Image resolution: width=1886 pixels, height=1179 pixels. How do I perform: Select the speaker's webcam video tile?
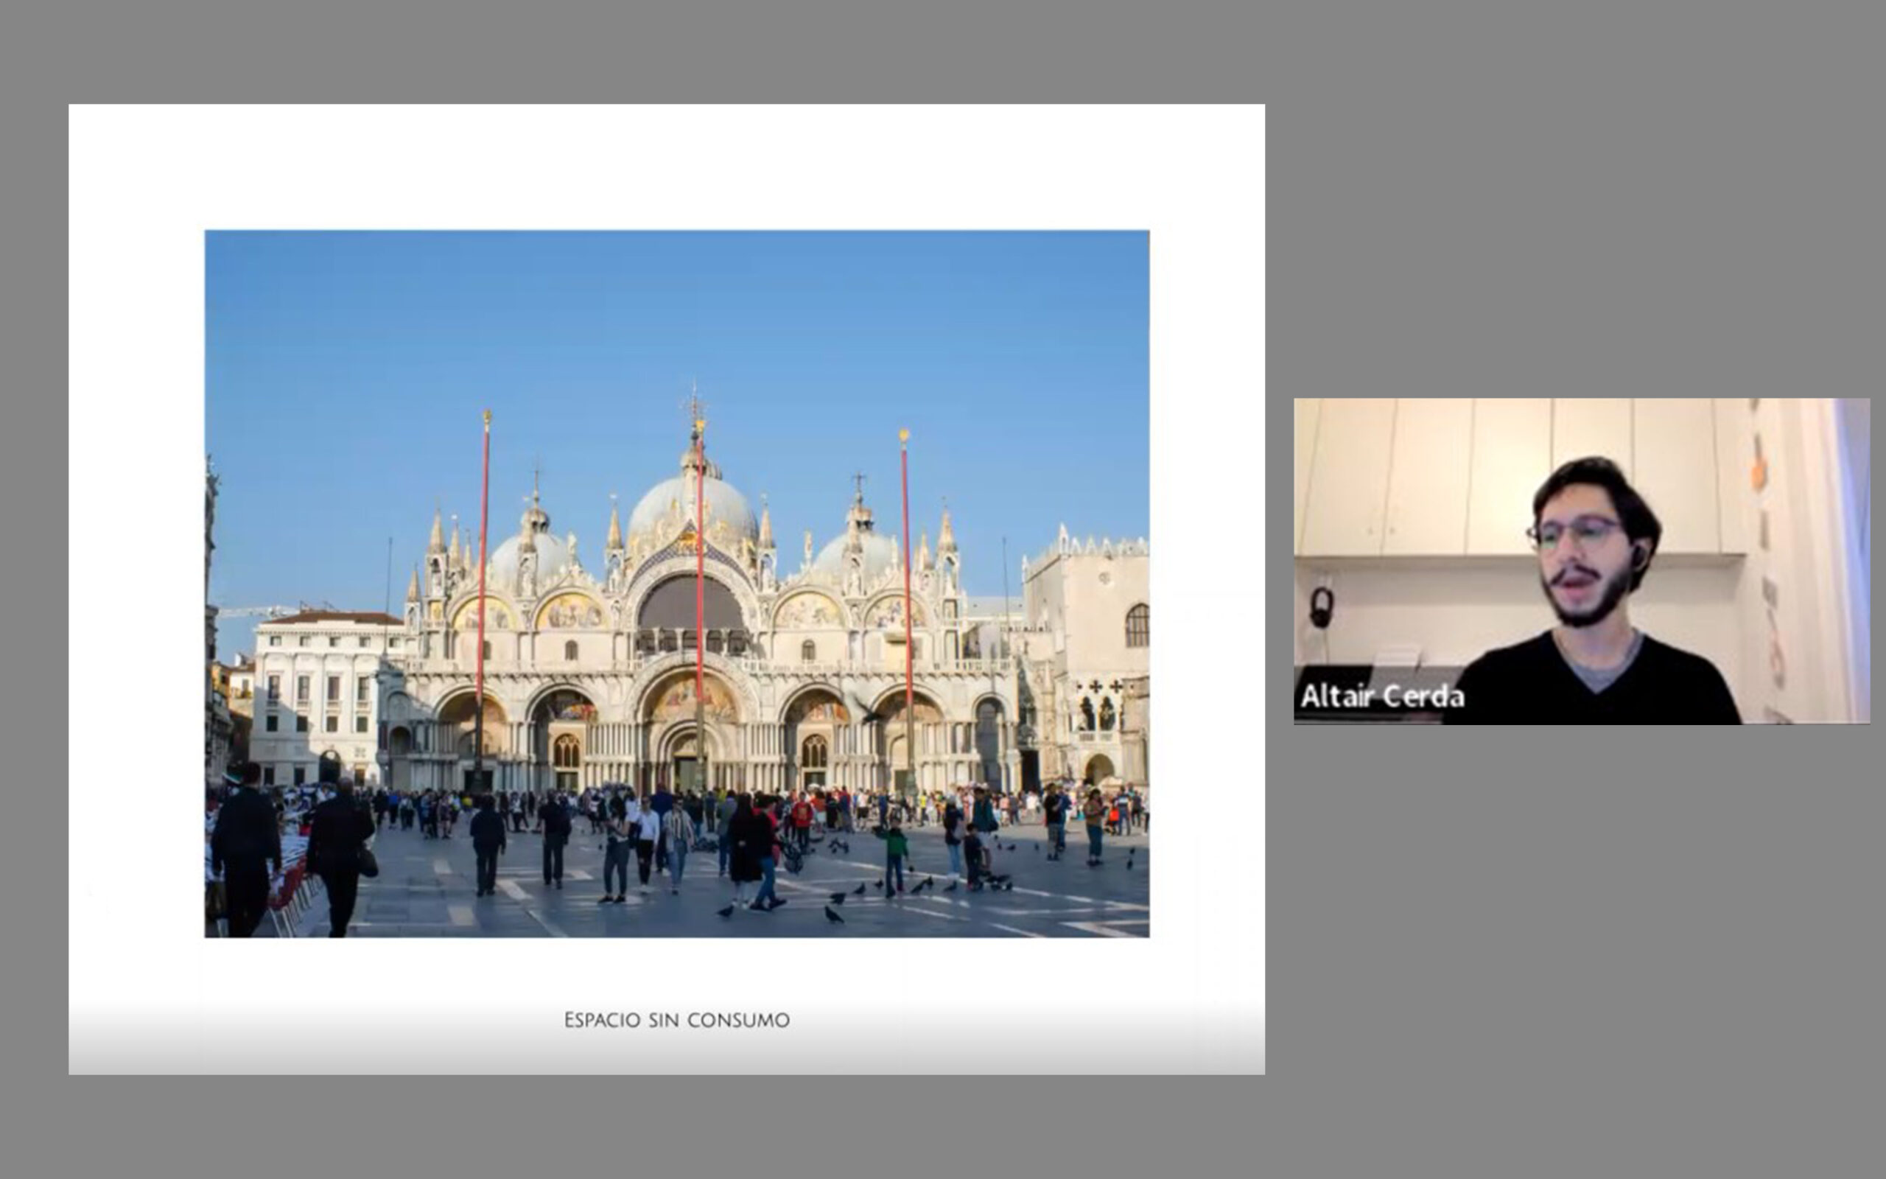coord(1580,561)
